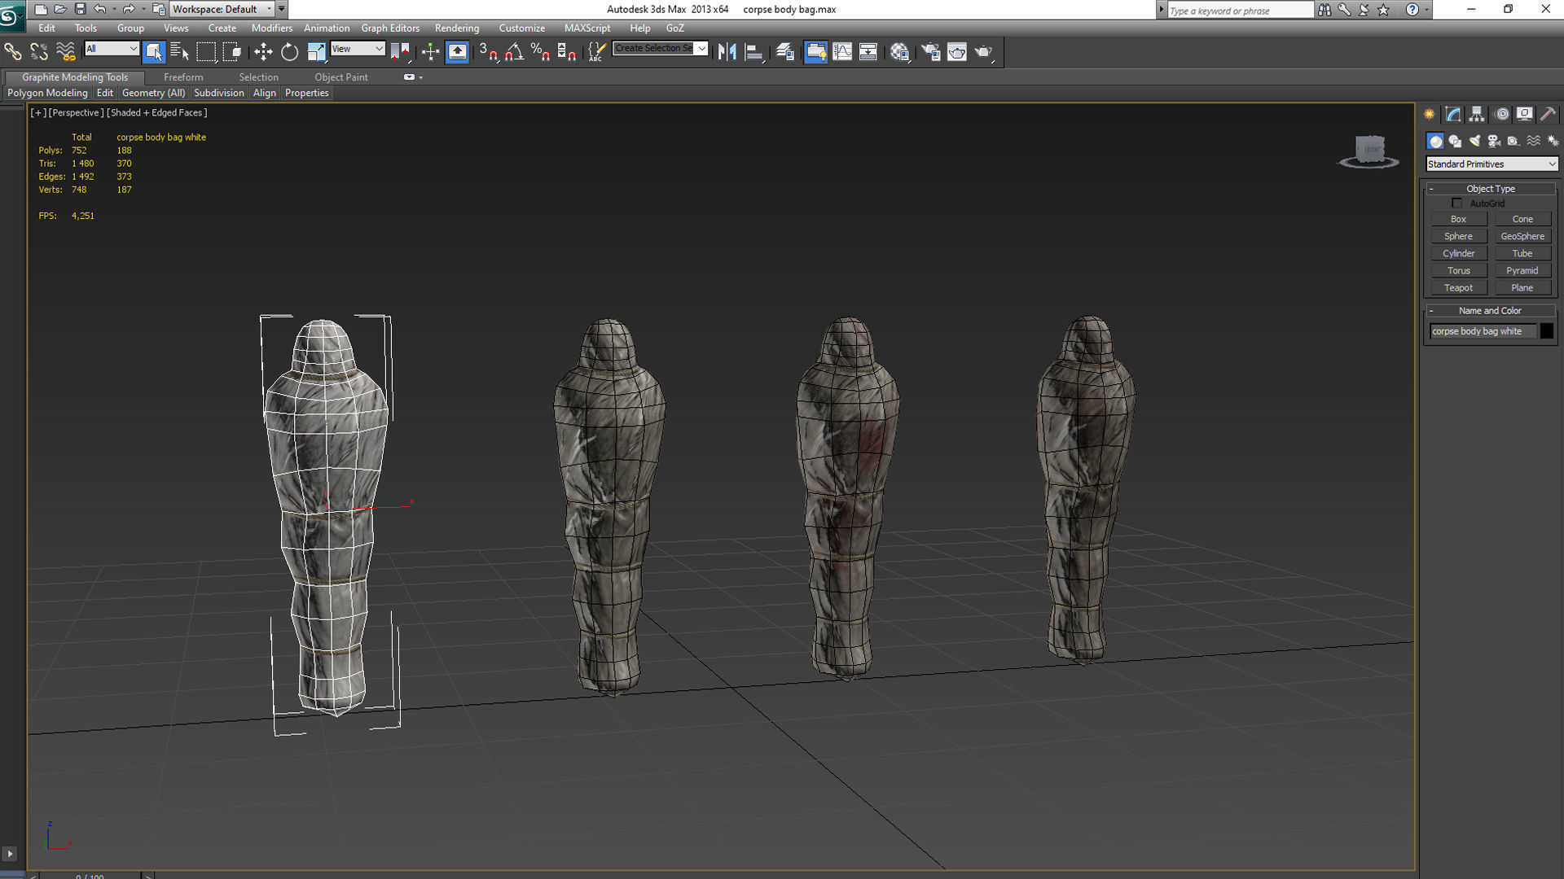Open the Render Setup dialog
Image resolution: width=1564 pixels, height=879 pixels.
[930, 52]
